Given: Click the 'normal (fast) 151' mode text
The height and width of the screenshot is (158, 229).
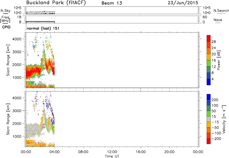Looking at the screenshot, I should click(x=43, y=28).
